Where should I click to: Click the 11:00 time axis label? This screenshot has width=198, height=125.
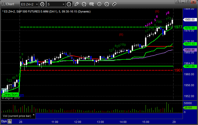[x=55, y=122]
